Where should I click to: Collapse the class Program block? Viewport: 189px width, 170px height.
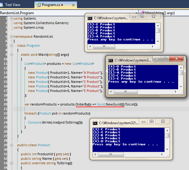pos(11,46)
